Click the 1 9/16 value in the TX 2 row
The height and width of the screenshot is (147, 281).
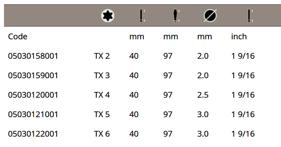tap(243, 56)
